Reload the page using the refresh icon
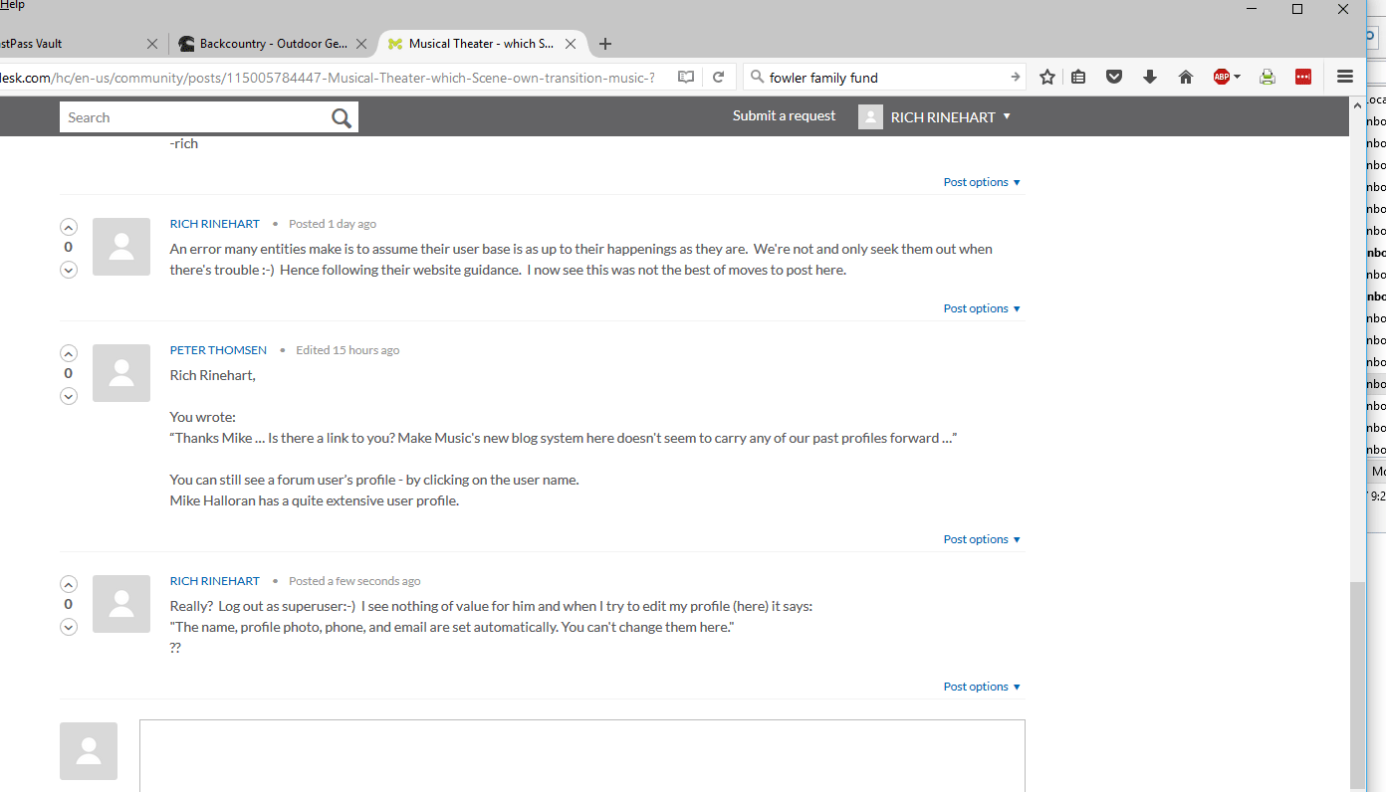Image resolution: width=1386 pixels, height=792 pixels. coord(718,78)
